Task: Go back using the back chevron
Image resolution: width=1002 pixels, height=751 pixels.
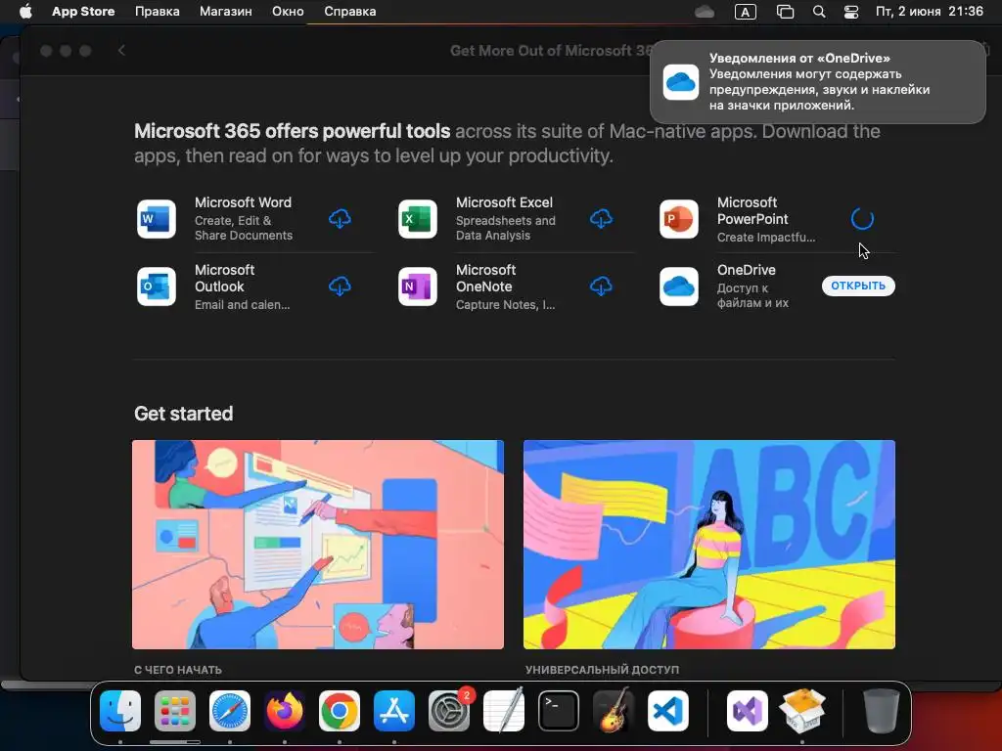Action: 121,51
